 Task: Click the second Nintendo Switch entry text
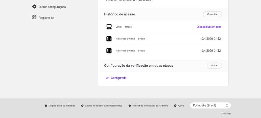coord(125,51)
